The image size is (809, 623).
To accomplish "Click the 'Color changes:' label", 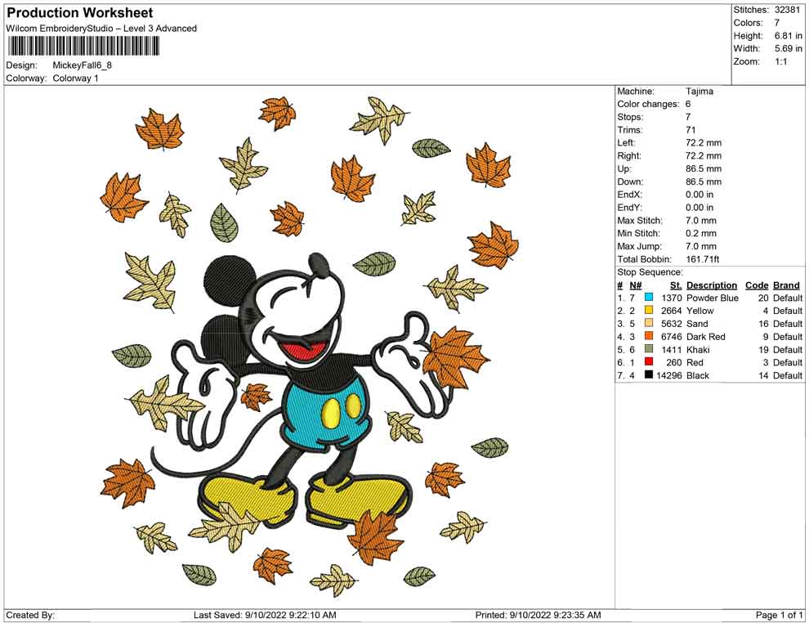I will click(x=648, y=105).
